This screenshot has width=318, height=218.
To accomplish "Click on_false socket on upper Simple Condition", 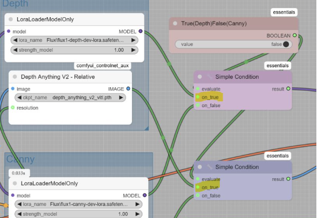I will click(198, 105).
